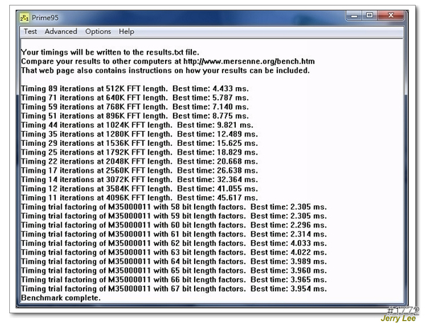Viewport: 425px width, 323px height.
Task: Select the 512K FFT length timing line
Action: (x=134, y=89)
